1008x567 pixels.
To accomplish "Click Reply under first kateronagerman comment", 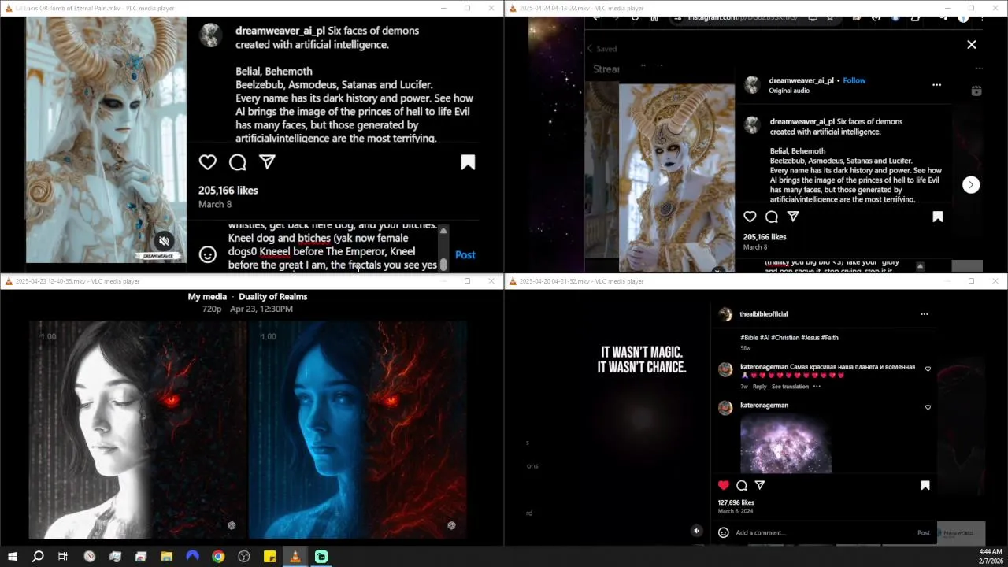I will pyautogui.click(x=759, y=387).
